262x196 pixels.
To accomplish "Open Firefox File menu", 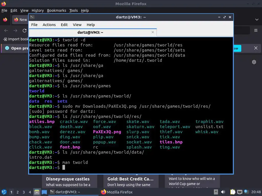I will pos(4,10).
